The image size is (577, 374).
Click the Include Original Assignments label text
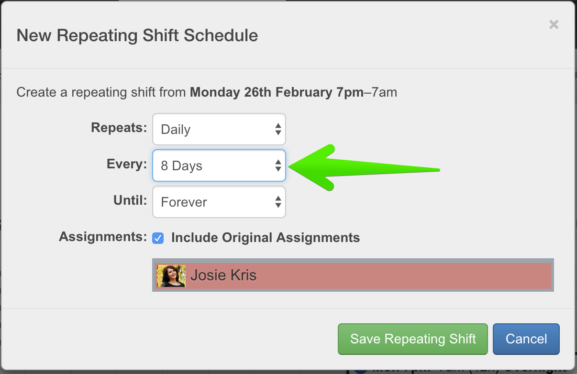tap(265, 238)
